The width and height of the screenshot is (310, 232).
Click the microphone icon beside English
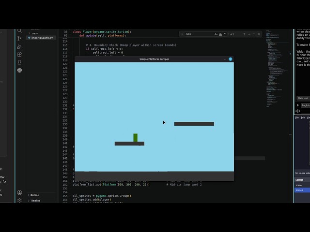coord(298,105)
